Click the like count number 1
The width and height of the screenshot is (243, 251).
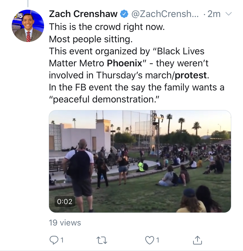coord(158,240)
